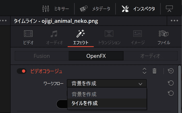Add keyframe reset icon for ビデオコラージュ
This screenshot has height=113, width=182.
pos(171,71)
